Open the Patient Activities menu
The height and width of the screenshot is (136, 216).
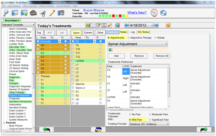[x=46, y=6]
